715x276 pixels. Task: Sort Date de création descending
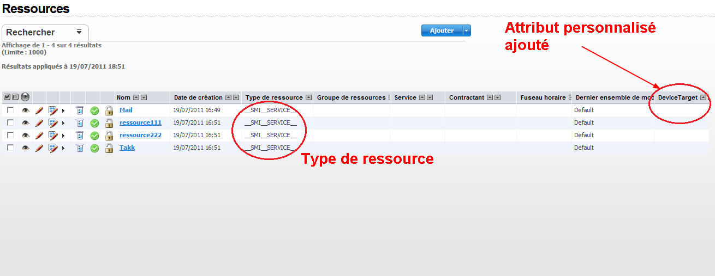pos(236,98)
